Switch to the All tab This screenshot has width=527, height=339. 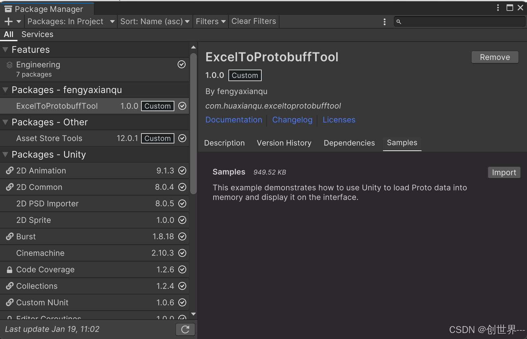[9, 34]
